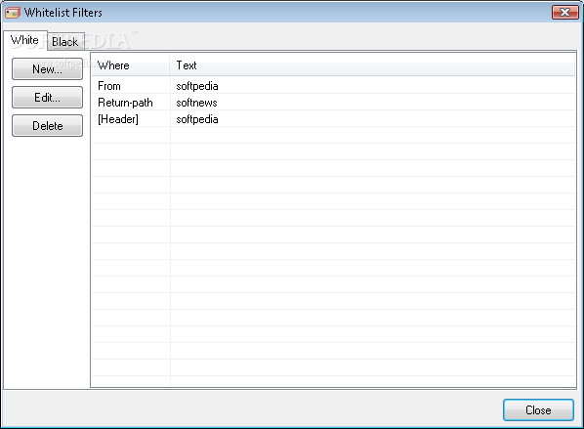
Task: Select the From filter row
Action: tap(333, 86)
